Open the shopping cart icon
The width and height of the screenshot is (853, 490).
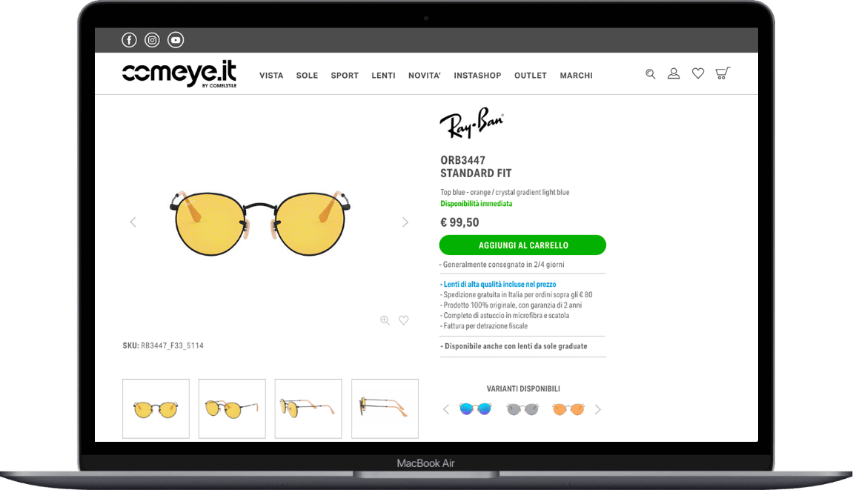[723, 73]
